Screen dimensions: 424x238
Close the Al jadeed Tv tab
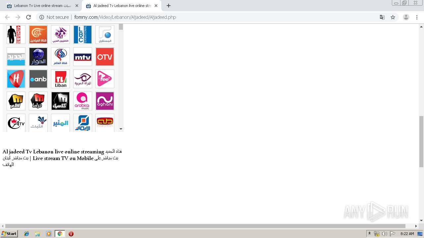(156, 6)
